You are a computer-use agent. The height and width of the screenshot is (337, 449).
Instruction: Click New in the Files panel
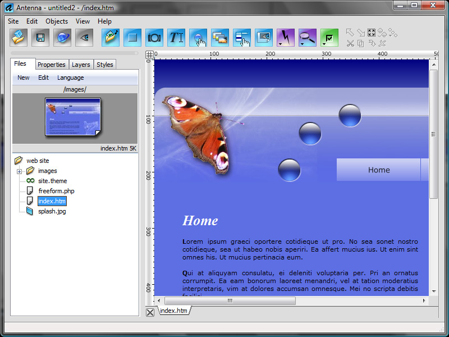point(24,78)
